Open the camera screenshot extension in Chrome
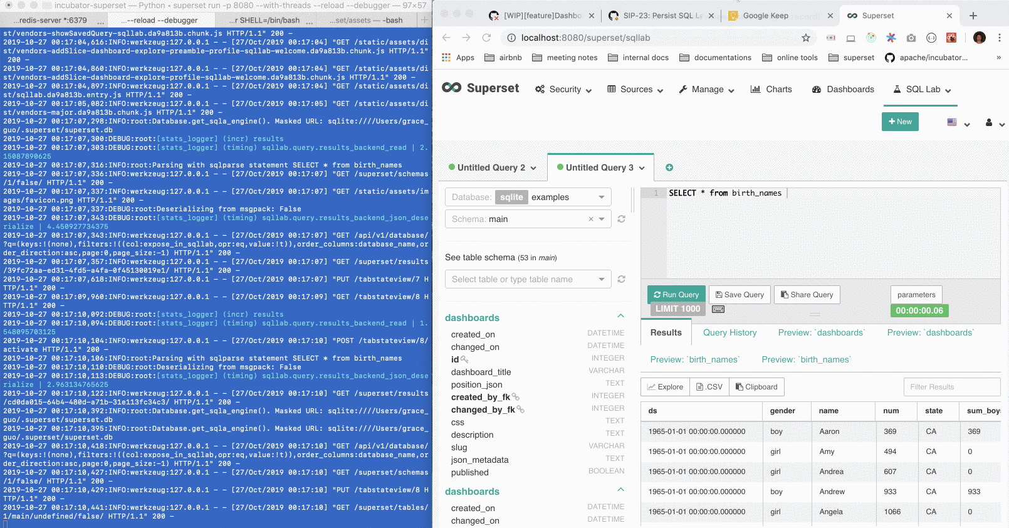1009x528 pixels. [x=911, y=38]
